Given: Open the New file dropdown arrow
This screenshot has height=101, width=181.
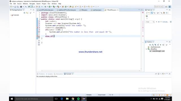Looking at the screenshot, I should pyautogui.click(x=13, y=7).
